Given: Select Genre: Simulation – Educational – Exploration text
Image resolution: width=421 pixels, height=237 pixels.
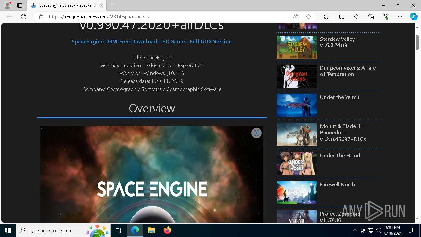Looking at the screenshot, I should [x=152, y=66].
